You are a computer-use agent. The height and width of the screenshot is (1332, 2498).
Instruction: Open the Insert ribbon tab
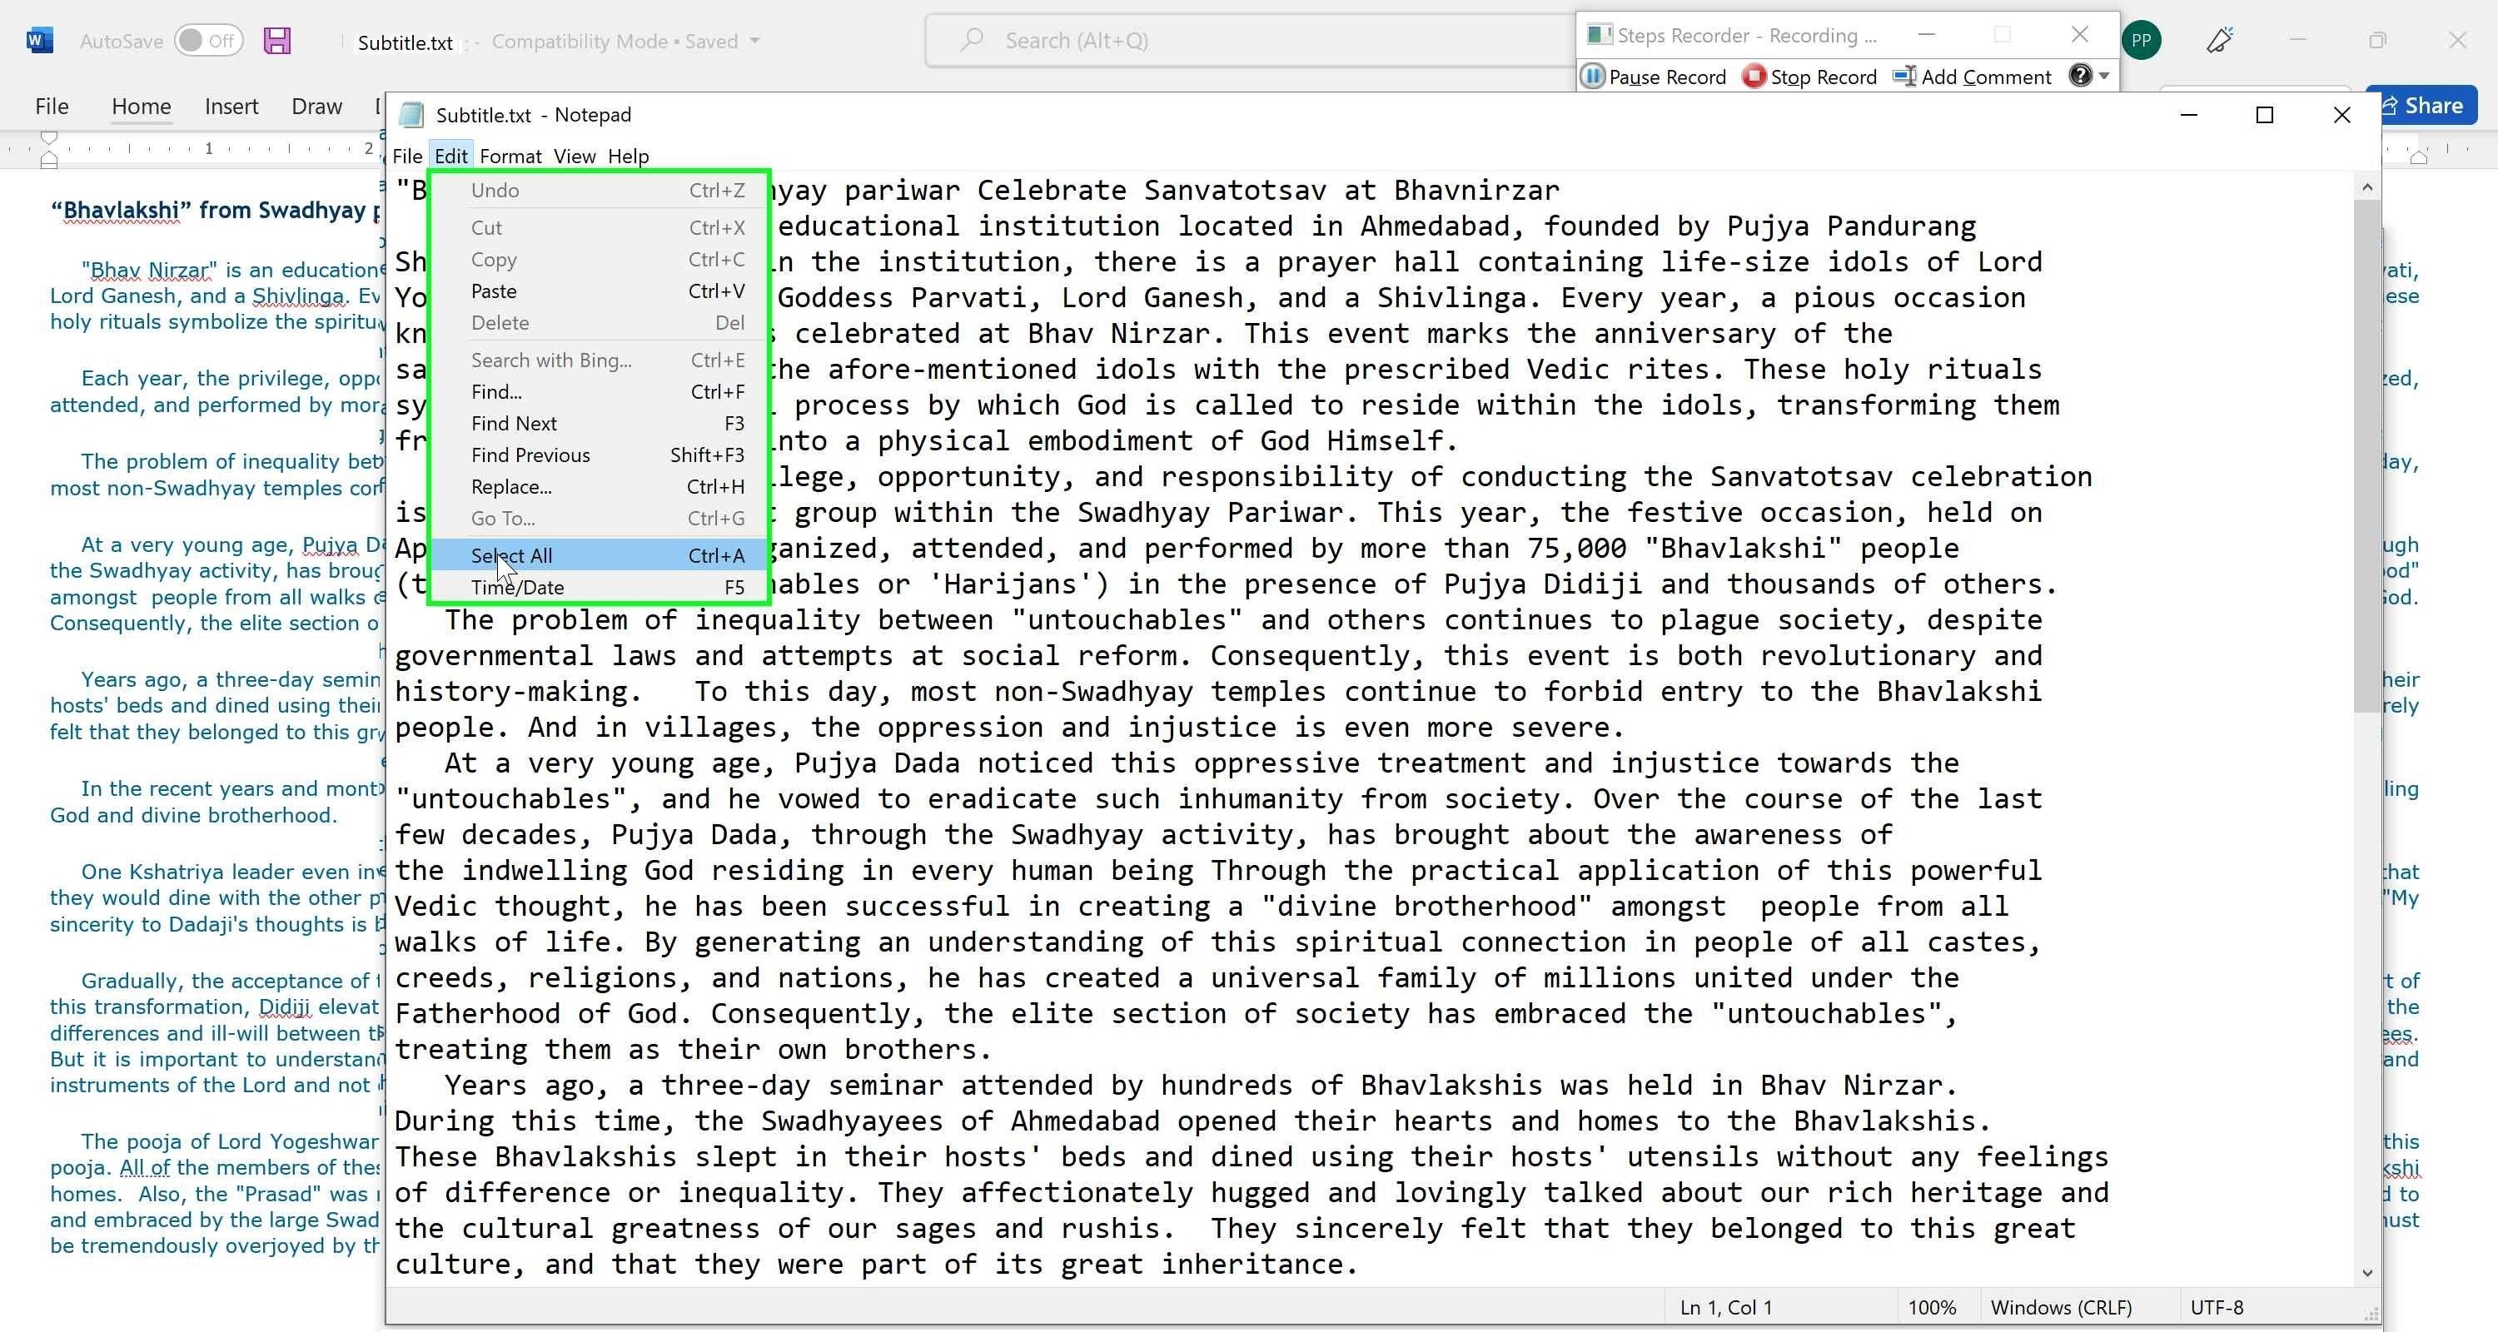[231, 106]
